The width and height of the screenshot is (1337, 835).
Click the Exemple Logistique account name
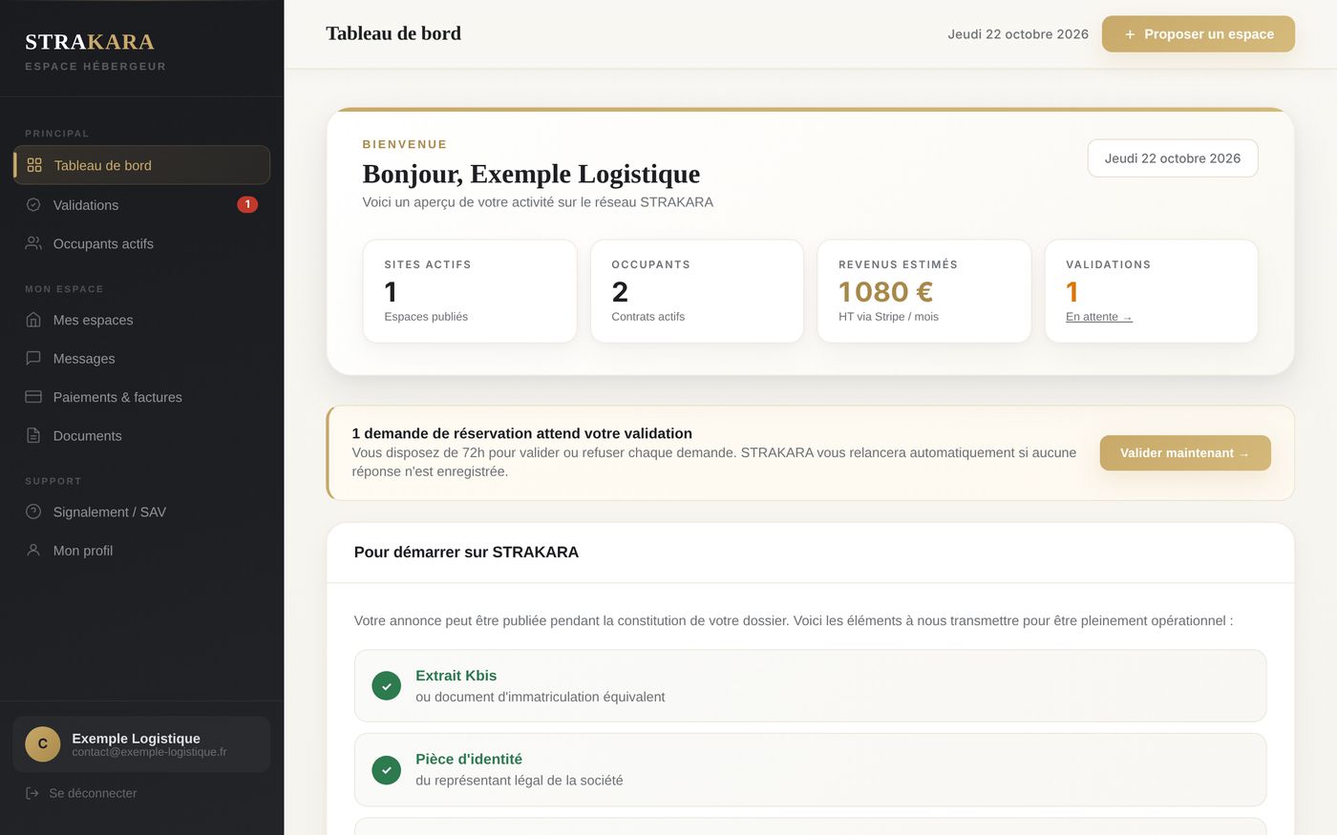pos(137,739)
